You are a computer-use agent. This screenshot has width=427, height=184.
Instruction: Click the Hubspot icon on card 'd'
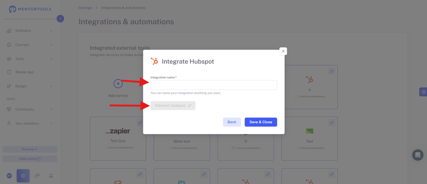[310, 79]
